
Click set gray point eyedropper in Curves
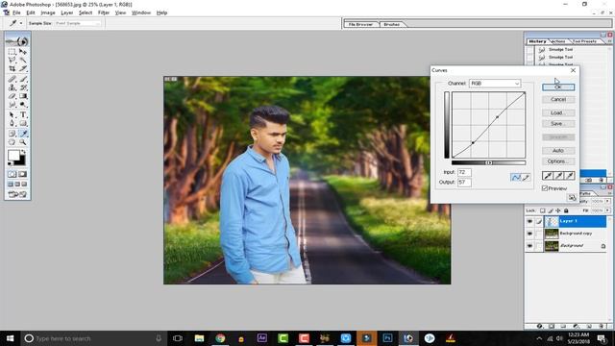tap(559, 175)
